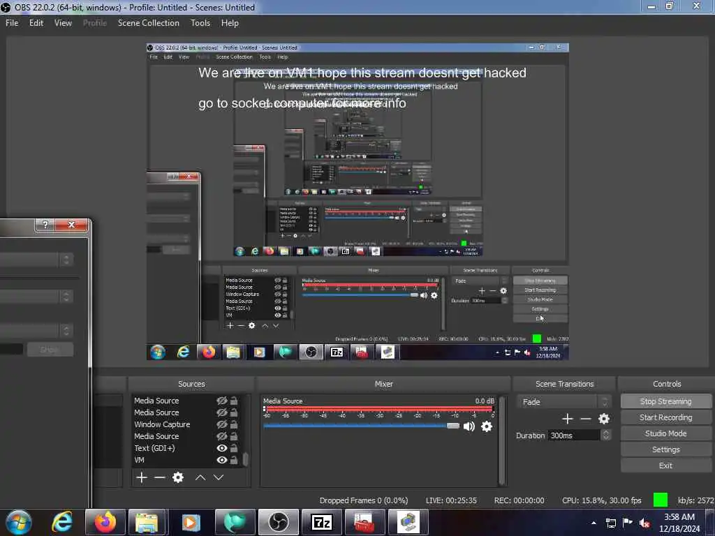
Task: Open the Action Center flag in the system tray
Action: [x=628, y=522]
